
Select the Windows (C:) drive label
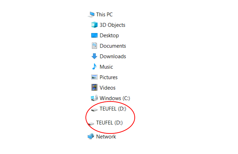[115, 98]
